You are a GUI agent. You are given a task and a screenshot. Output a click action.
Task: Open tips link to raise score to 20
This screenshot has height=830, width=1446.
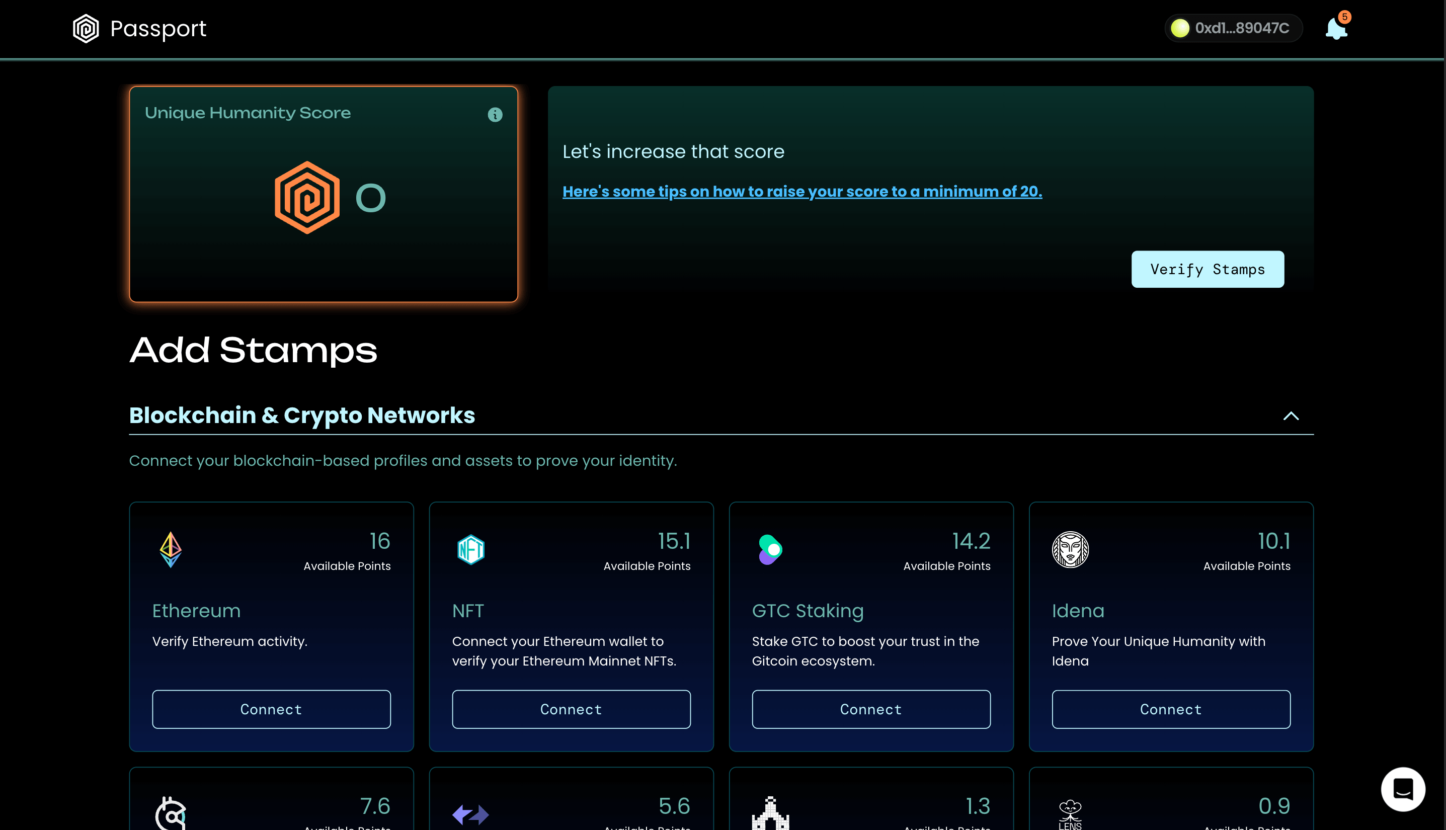click(x=801, y=192)
